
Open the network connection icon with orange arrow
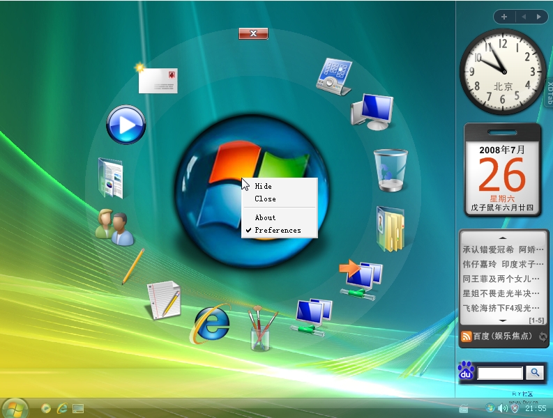click(361, 279)
